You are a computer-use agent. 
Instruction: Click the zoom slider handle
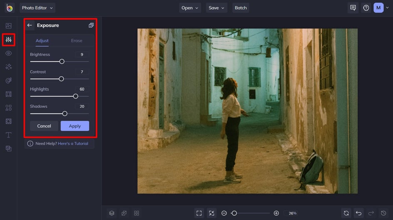tap(234, 213)
